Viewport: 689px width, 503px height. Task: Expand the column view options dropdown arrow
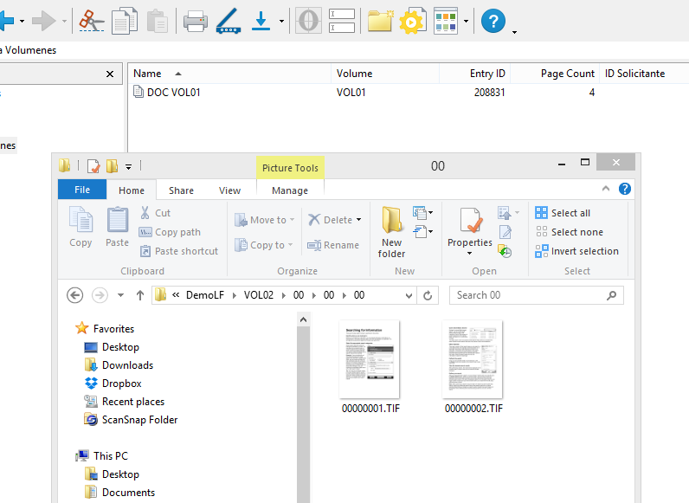click(467, 21)
